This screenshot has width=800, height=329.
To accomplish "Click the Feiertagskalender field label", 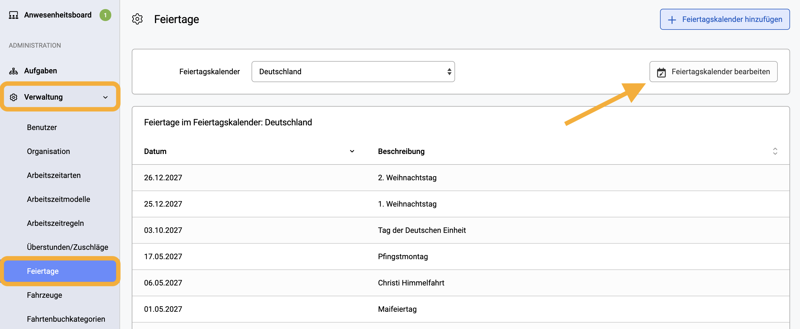I will point(210,72).
